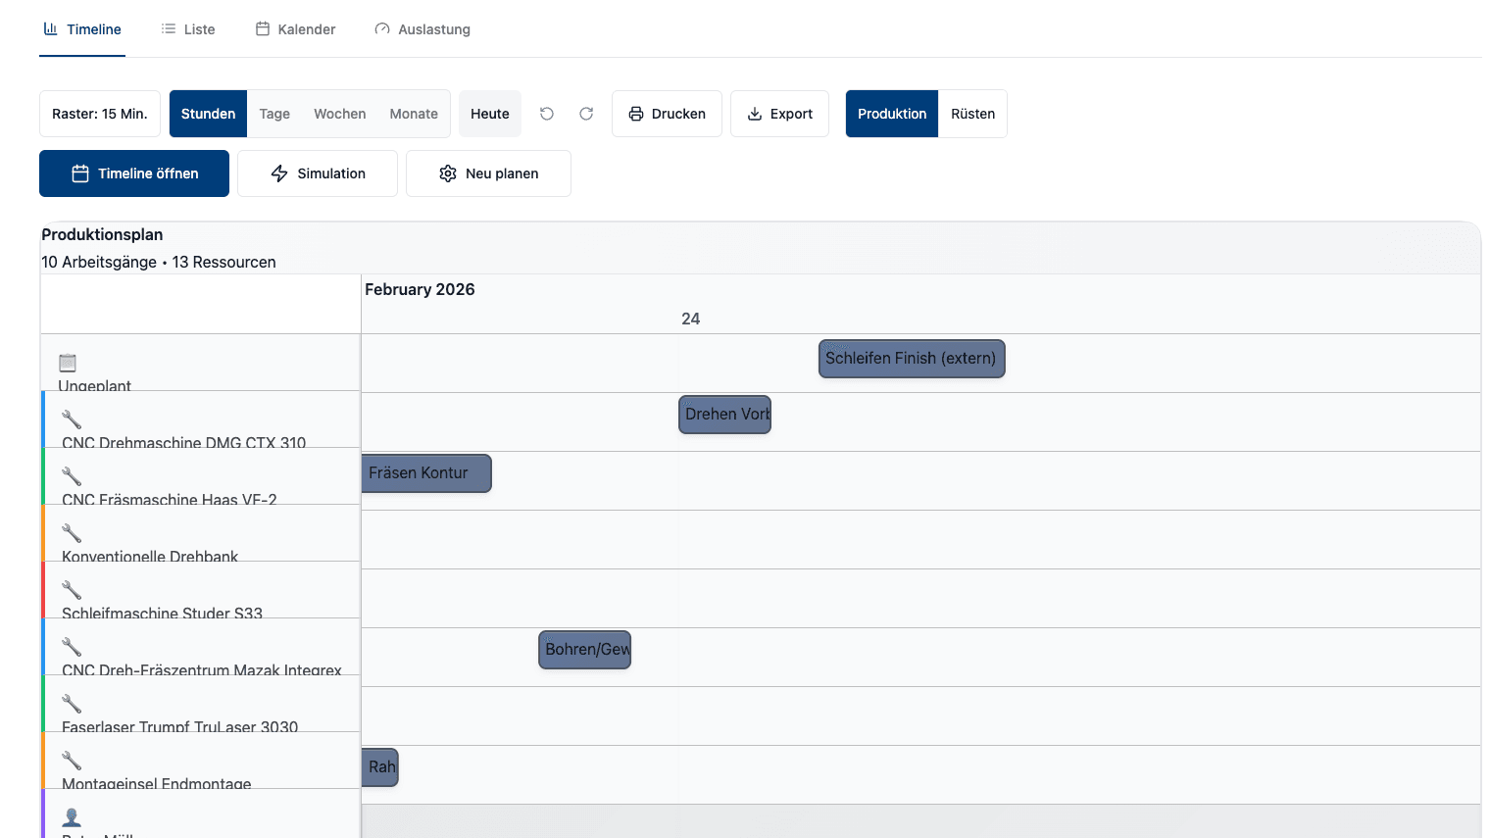1490x838 pixels.
Task: Open the Raster: 15 Min. selector
Action: tap(99, 114)
